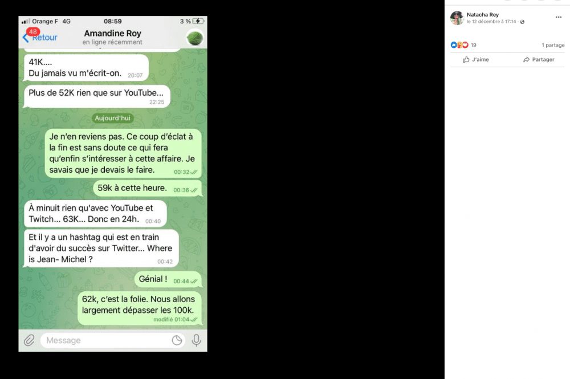
Task: Click the post reactions emoji icons
Action: [459, 45]
